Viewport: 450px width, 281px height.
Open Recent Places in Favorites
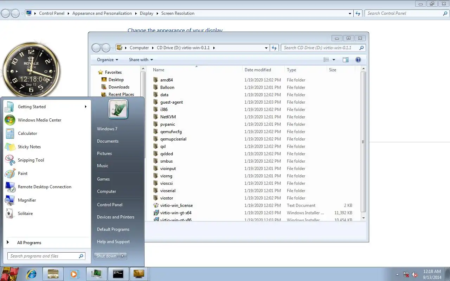(x=121, y=94)
